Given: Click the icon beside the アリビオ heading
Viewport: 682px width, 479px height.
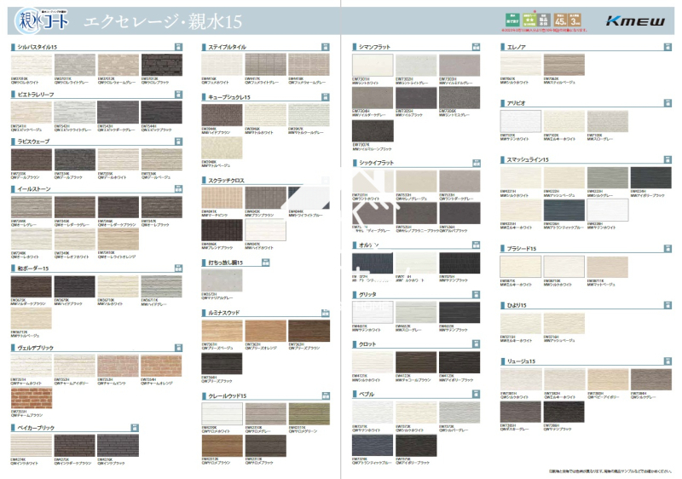Looking at the screenshot, I should pos(667,102).
